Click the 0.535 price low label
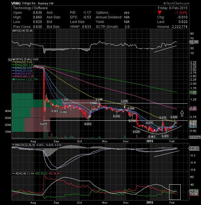This screenshot has height=205, width=201. 136,132
